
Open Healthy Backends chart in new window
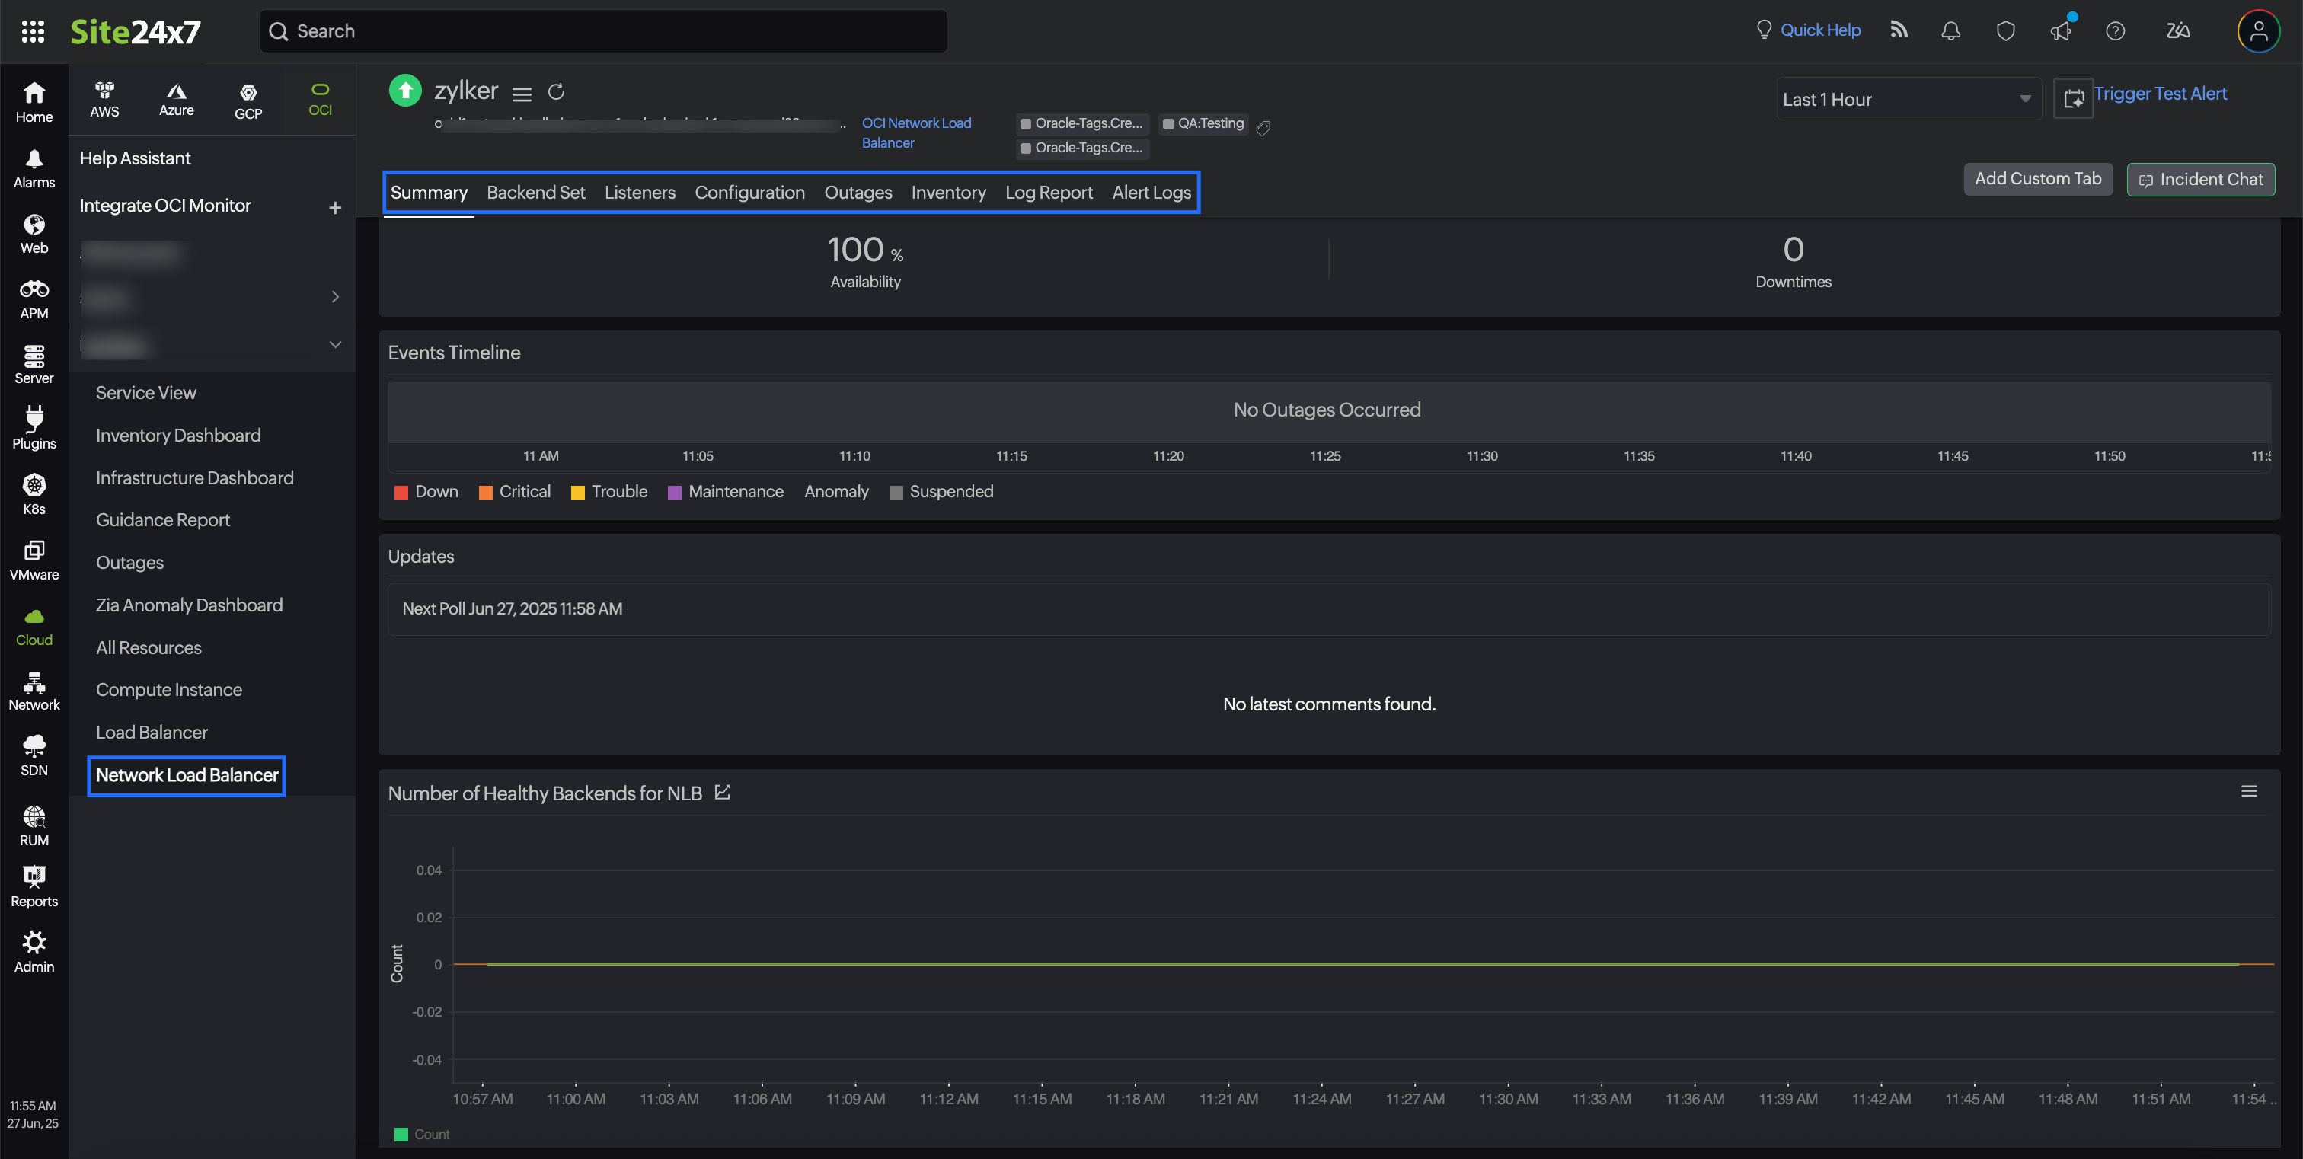[723, 793]
